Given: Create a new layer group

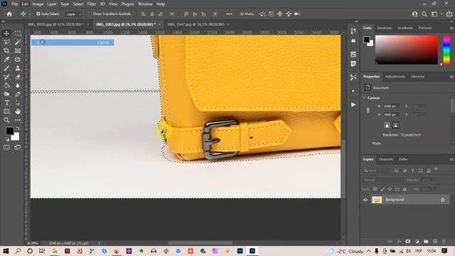Looking at the screenshot, I should point(426,242).
